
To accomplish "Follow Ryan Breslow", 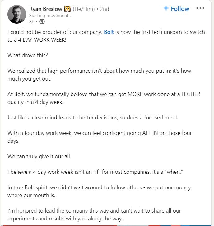I will click(x=176, y=9).
